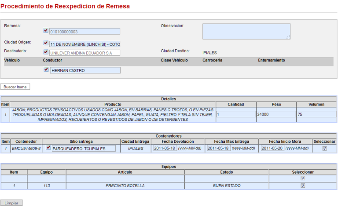Viewport: 338px width, 207px height.
Task: Uncheck Seleccionar for container EMCU914609-8
Action: (x=324, y=149)
